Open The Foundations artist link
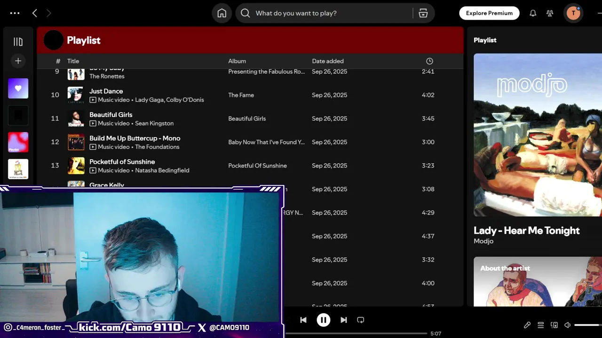Image resolution: width=602 pixels, height=338 pixels. [x=157, y=147]
